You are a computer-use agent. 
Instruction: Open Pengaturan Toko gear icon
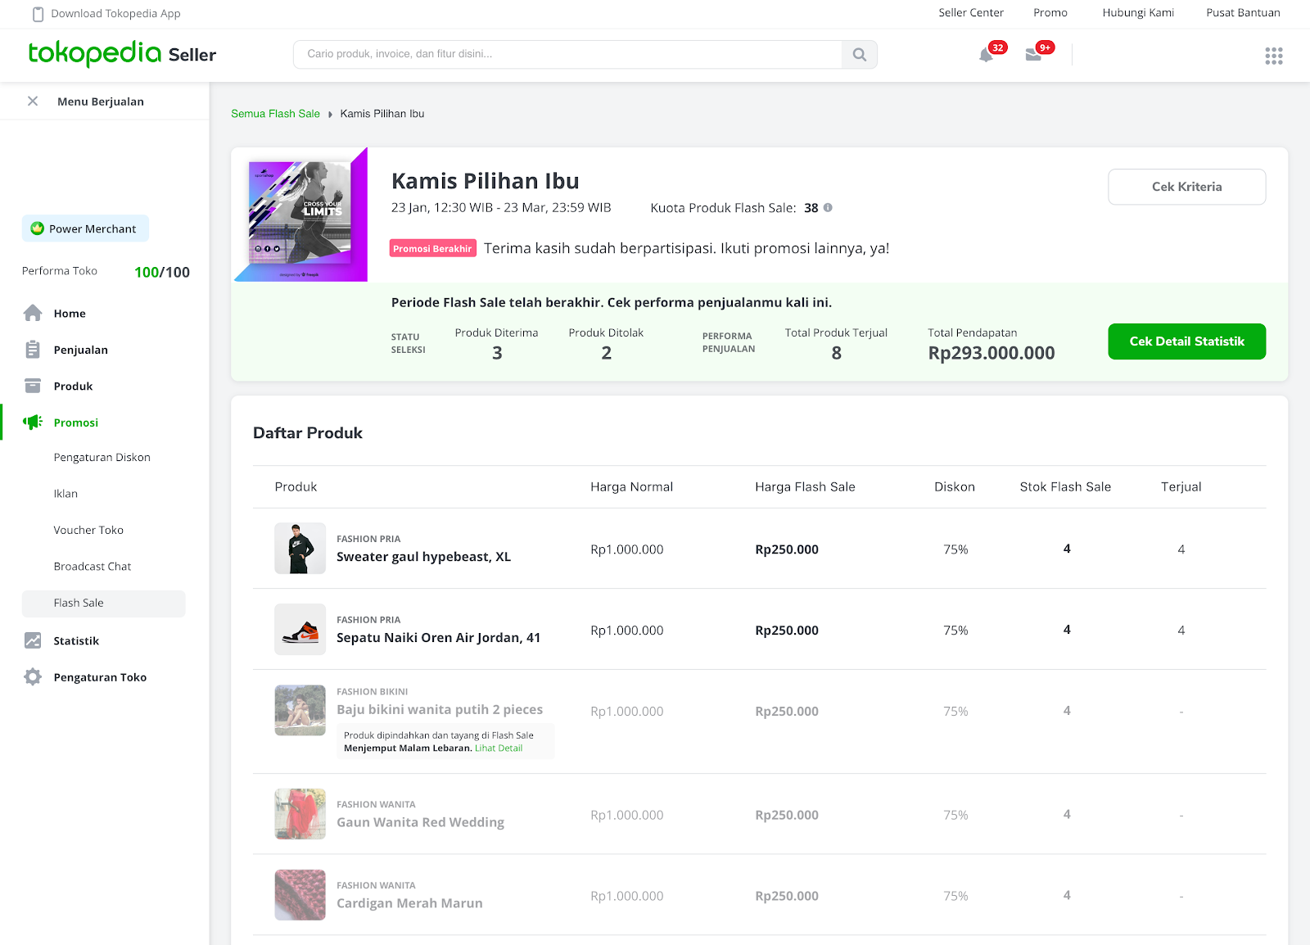tap(33, 676)
